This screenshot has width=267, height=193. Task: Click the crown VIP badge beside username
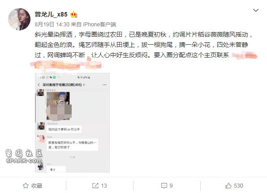(74, 15)
